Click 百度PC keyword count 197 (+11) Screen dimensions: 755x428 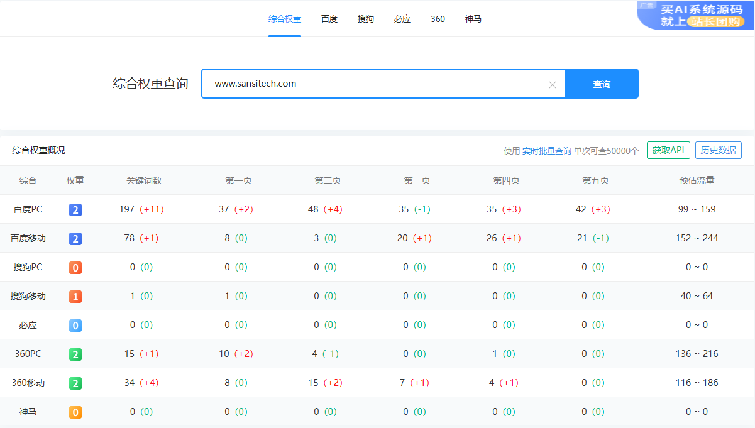(141, 209)
